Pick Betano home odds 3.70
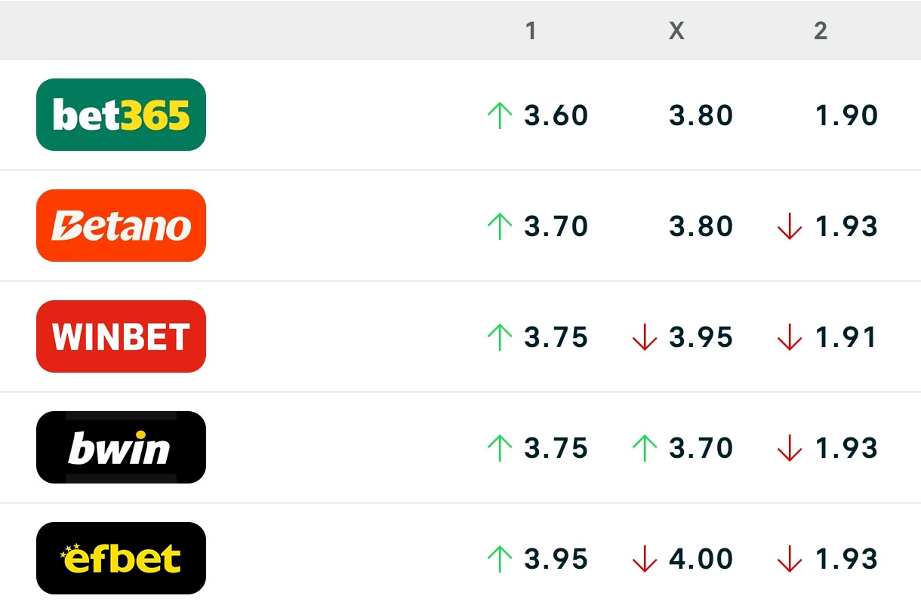Screen dimensions: 921x611 click(x=556, y=226)
